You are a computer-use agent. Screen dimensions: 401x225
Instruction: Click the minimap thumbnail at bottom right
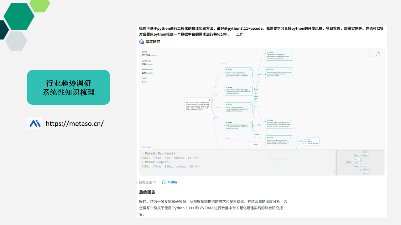click(360, 162)
